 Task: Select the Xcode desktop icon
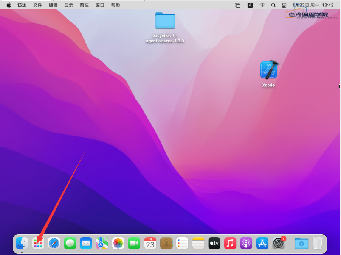click(268, 70)
